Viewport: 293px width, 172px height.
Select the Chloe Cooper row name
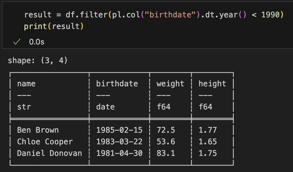(x=45, y=142)
